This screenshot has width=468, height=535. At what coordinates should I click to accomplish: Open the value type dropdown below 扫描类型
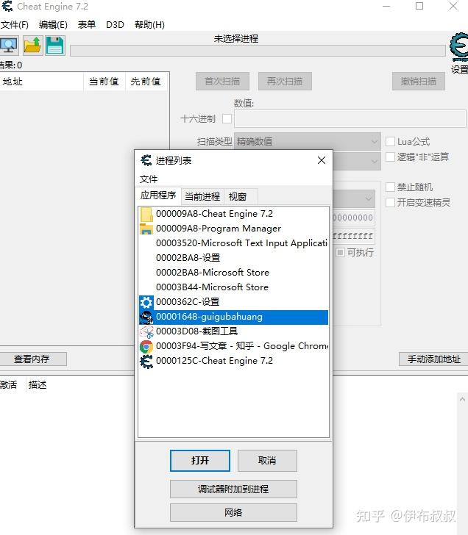click(x=357, y=161)
